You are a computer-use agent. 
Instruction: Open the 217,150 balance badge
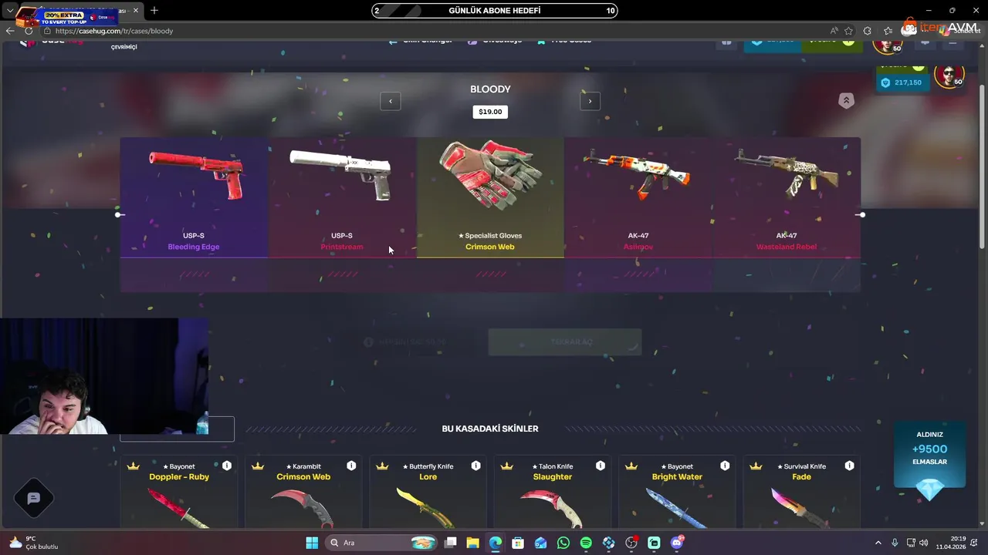pyautogui.click(x=902, y=82)
